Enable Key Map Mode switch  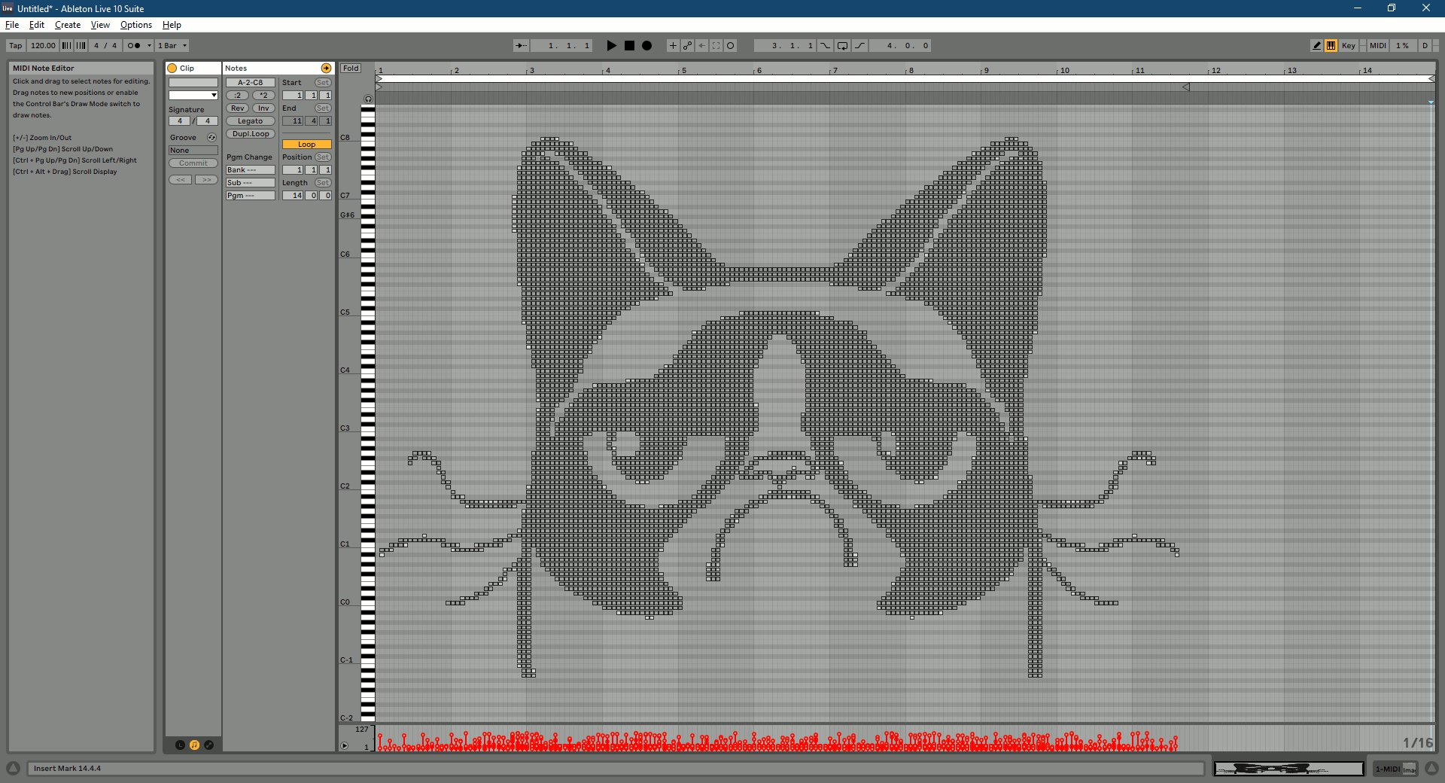coord(1348,46)
